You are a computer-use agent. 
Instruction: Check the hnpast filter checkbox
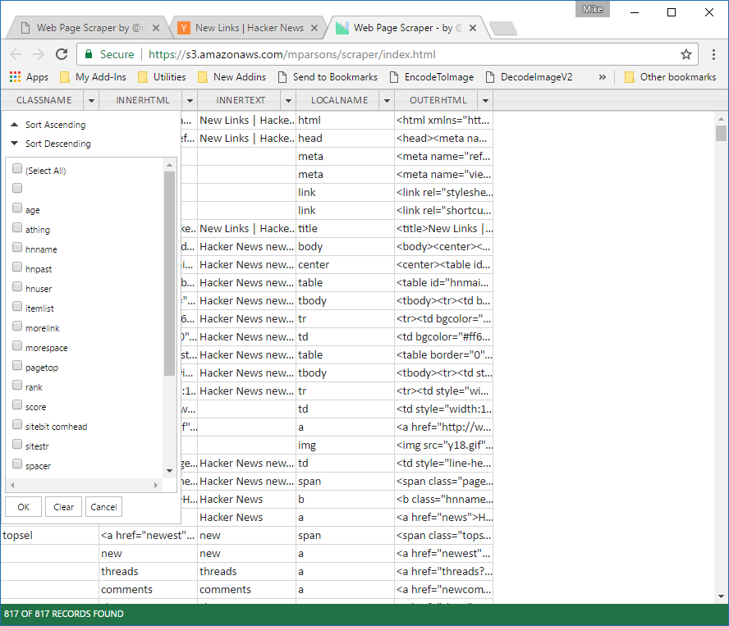click(17, 267)
